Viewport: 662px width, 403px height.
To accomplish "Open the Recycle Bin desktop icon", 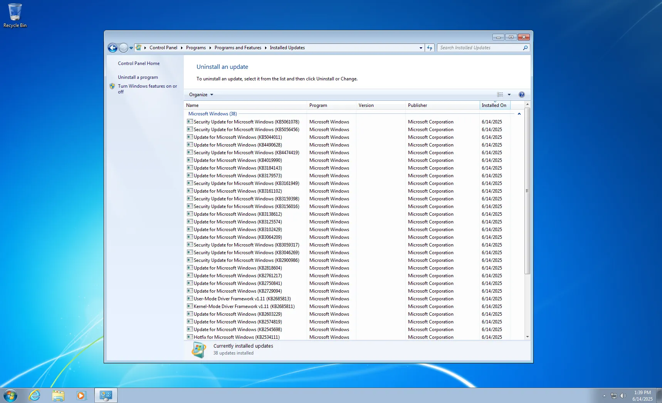I will tap(15, 15).
